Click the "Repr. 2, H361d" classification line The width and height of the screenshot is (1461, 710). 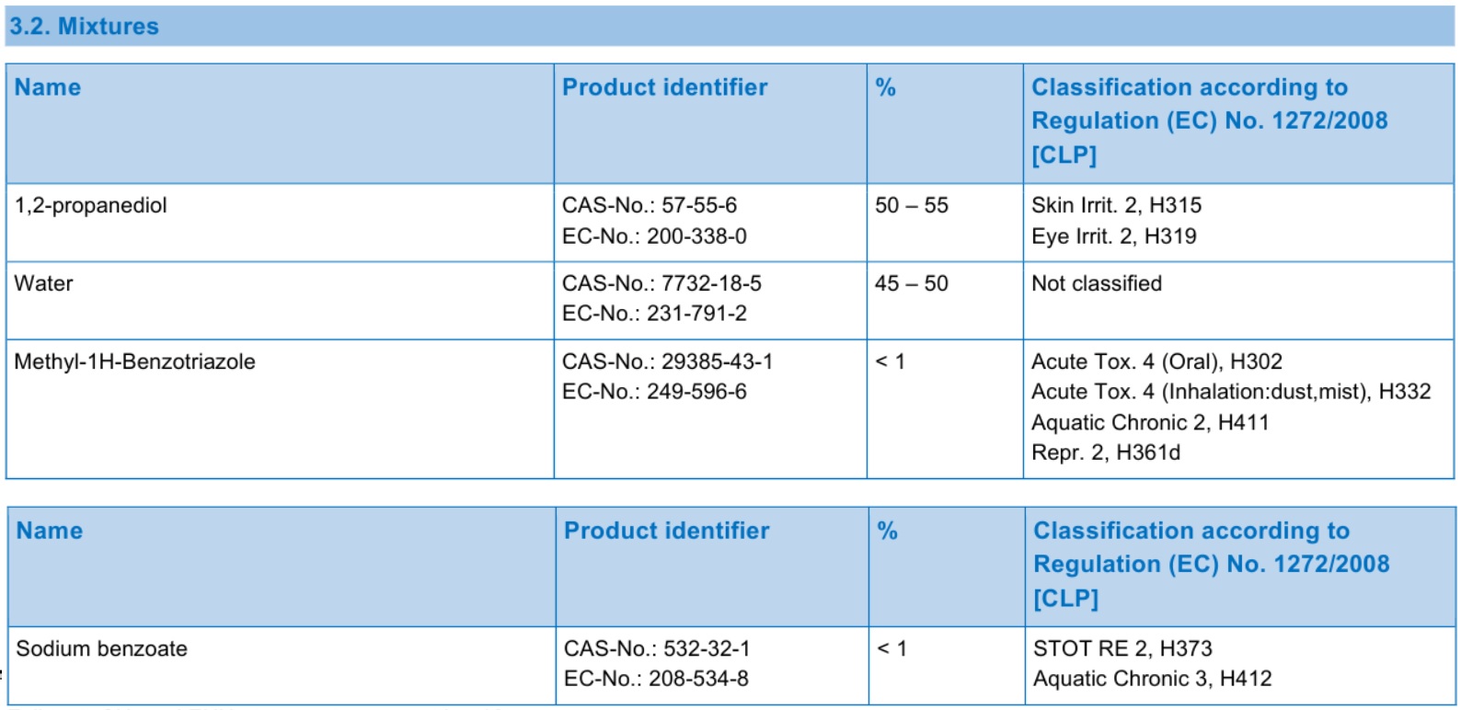[x=1105, y=452]
